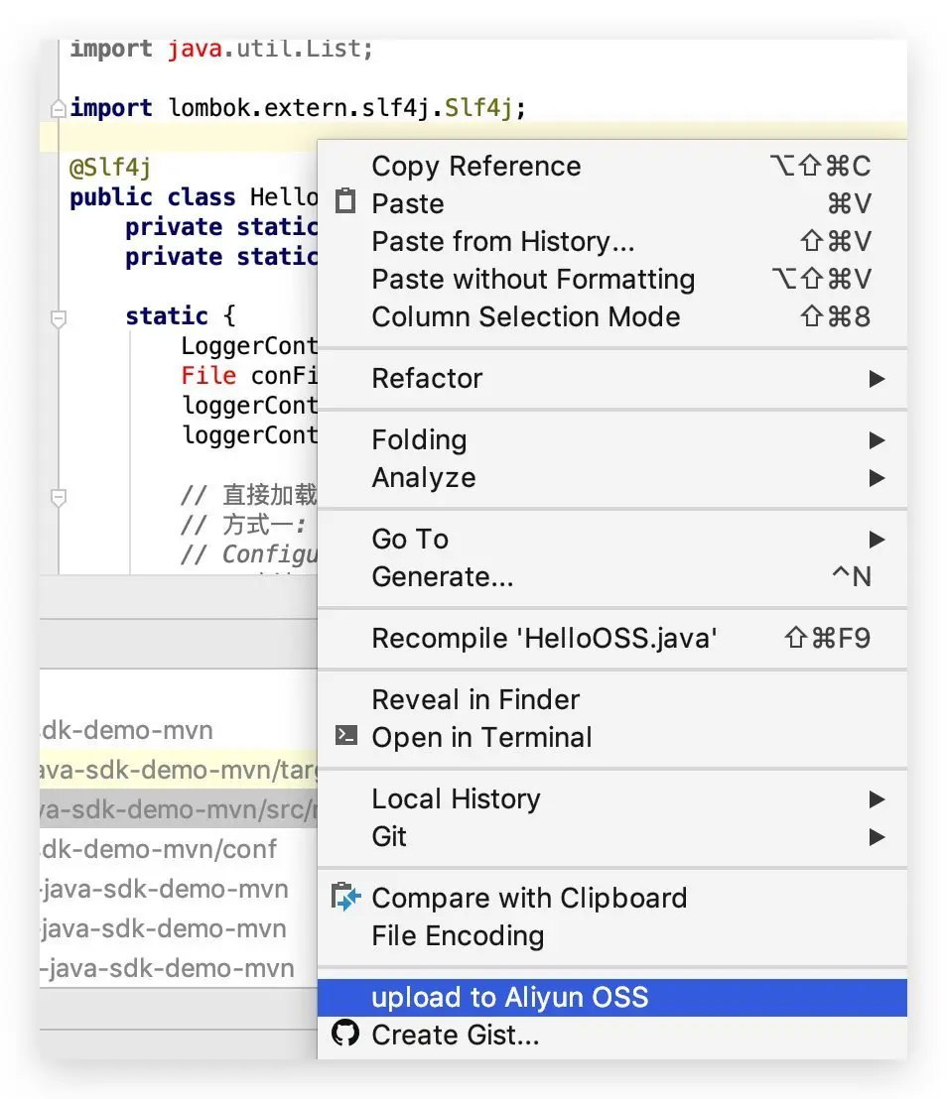
Task: Collapse the static block using gutter fold marker
Action: coord(59,317)
